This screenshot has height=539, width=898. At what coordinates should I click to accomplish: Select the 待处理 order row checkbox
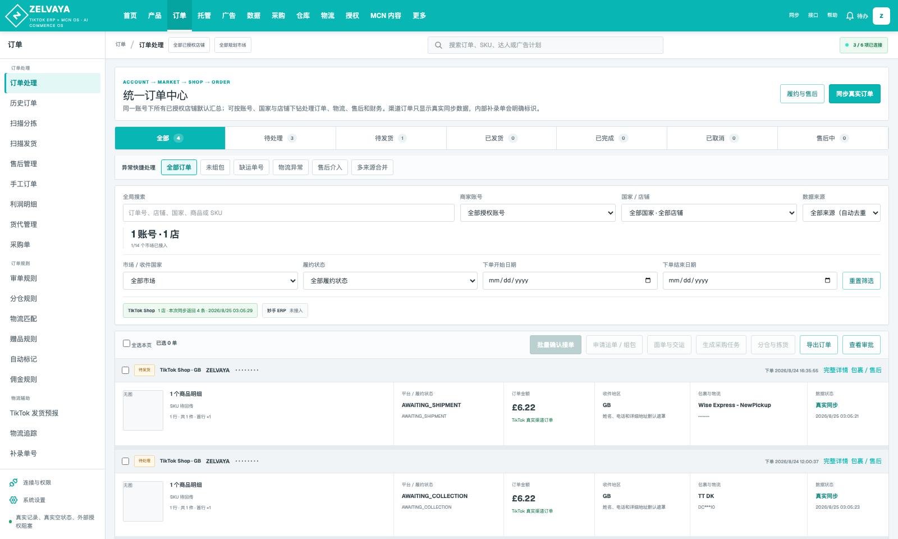pyautogui.click(x=125, y=461)
